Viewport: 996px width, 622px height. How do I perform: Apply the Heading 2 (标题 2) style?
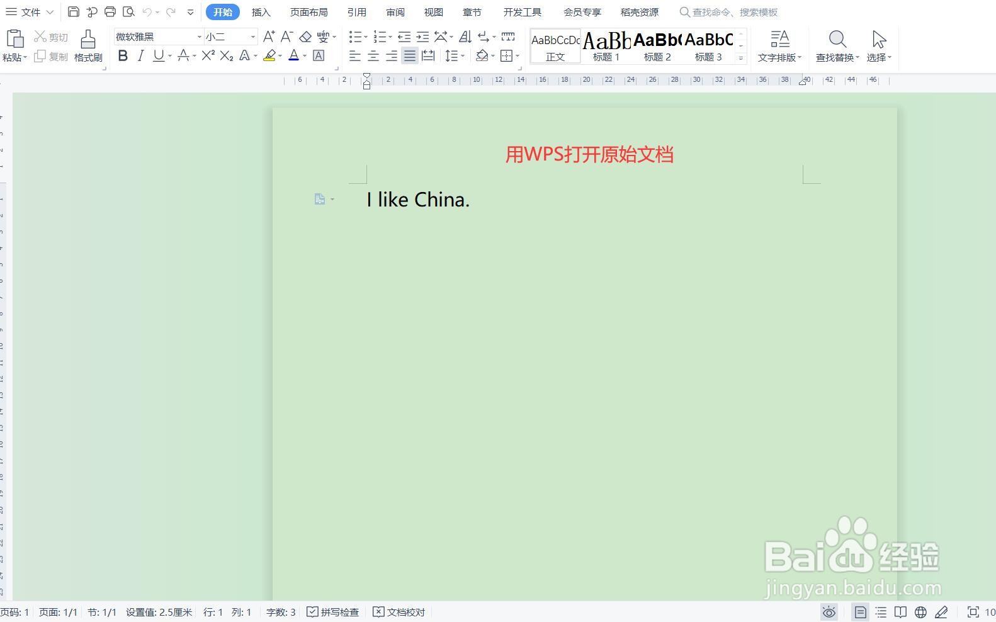[657, 46]
